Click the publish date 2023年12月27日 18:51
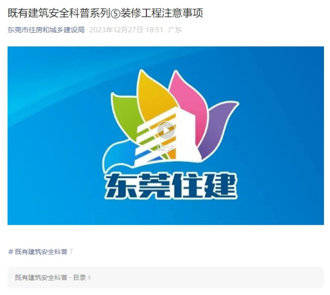The image size is (330, 295). pyautogui.click(x=126, y=30)
